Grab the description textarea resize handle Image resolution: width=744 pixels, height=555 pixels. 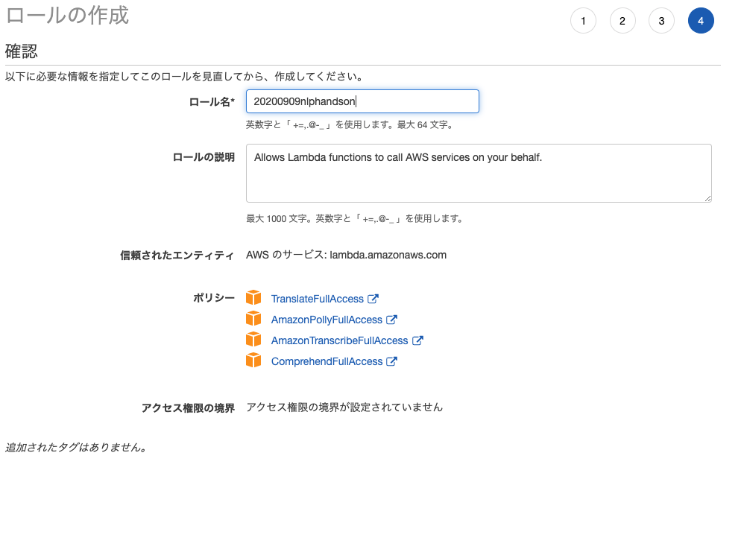coord(707,199)
